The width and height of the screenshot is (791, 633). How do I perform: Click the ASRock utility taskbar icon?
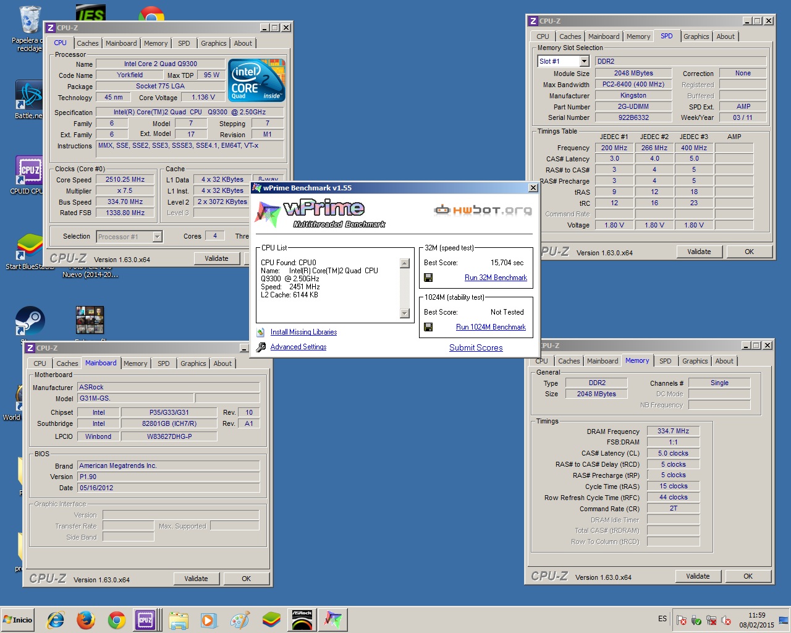302,619
